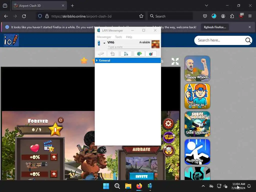
Task: Click the VM6 user status icon
Action: [99, 43]
